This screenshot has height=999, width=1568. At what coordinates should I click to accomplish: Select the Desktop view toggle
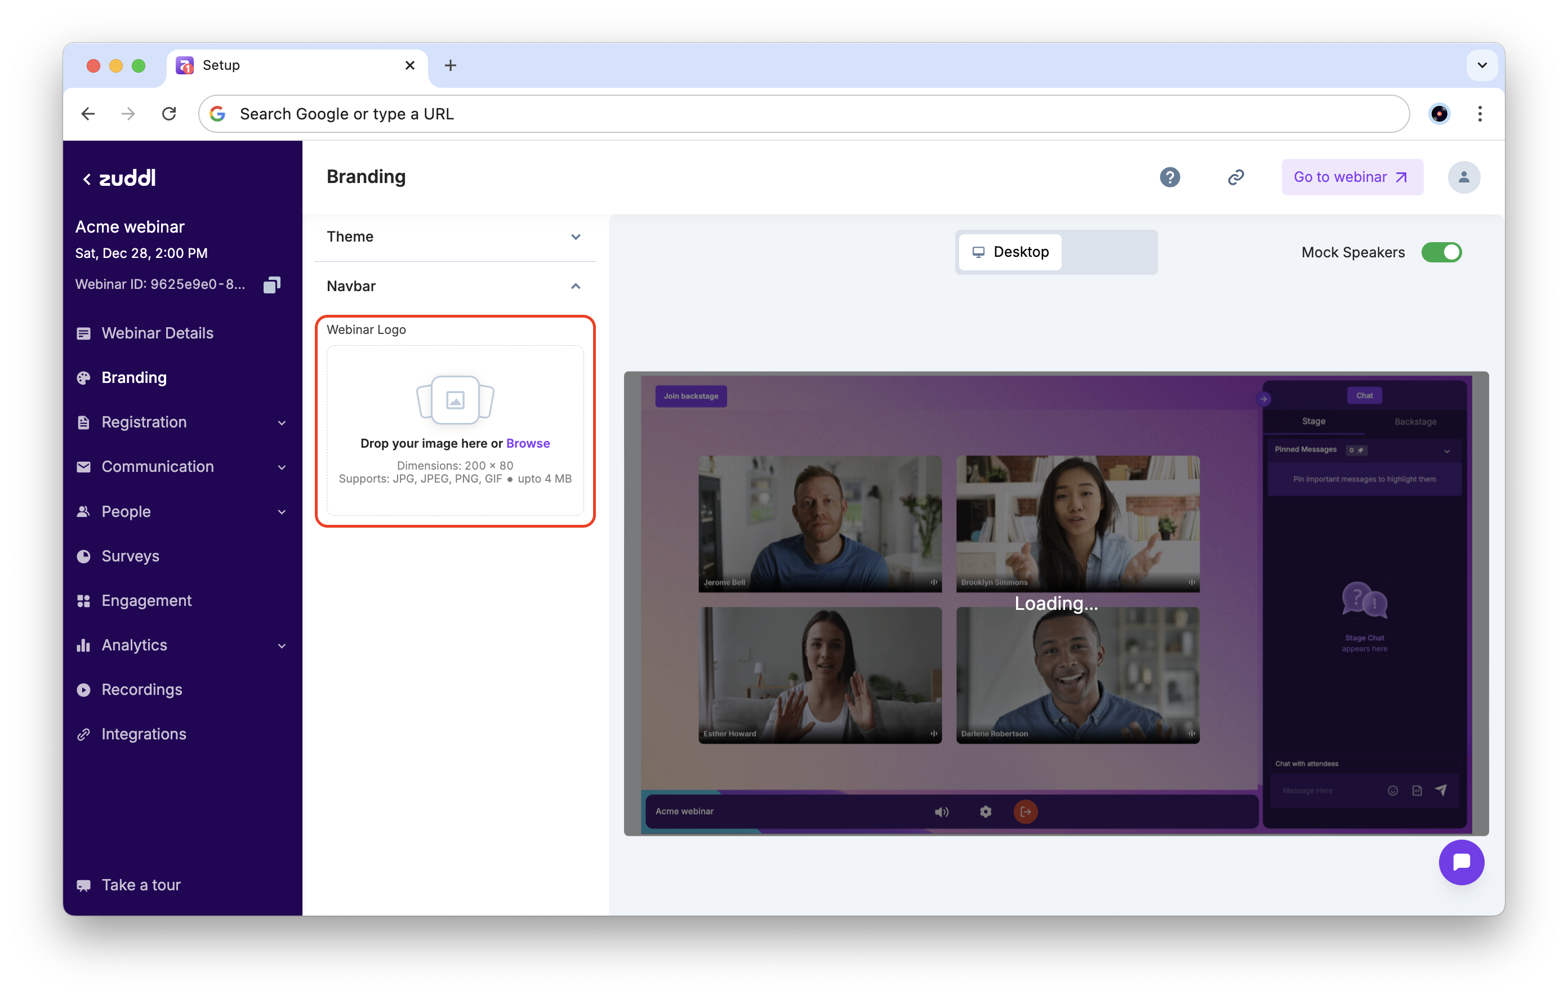coord(1010,252)
